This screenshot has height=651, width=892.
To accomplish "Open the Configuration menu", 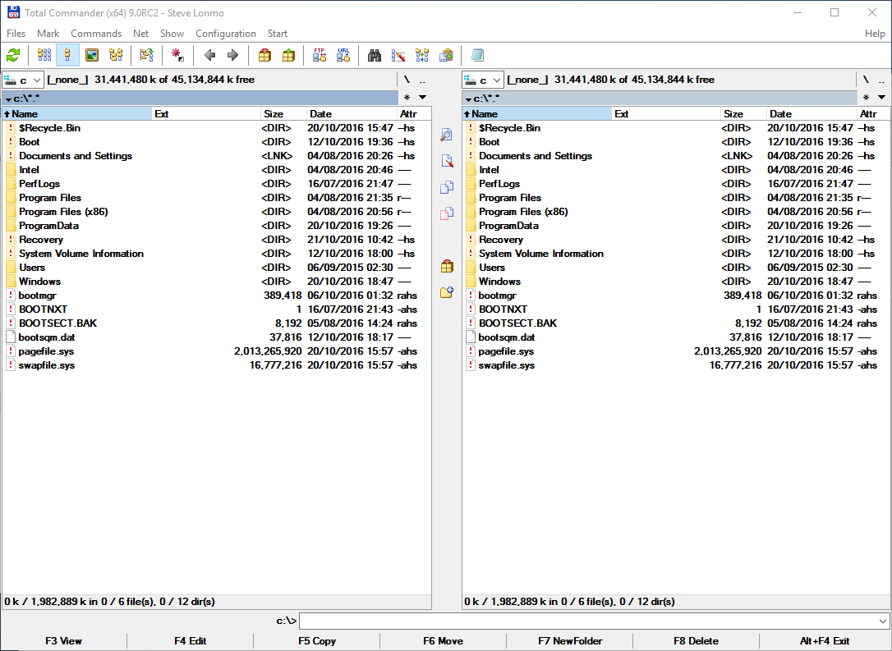I will click(226, 34).
